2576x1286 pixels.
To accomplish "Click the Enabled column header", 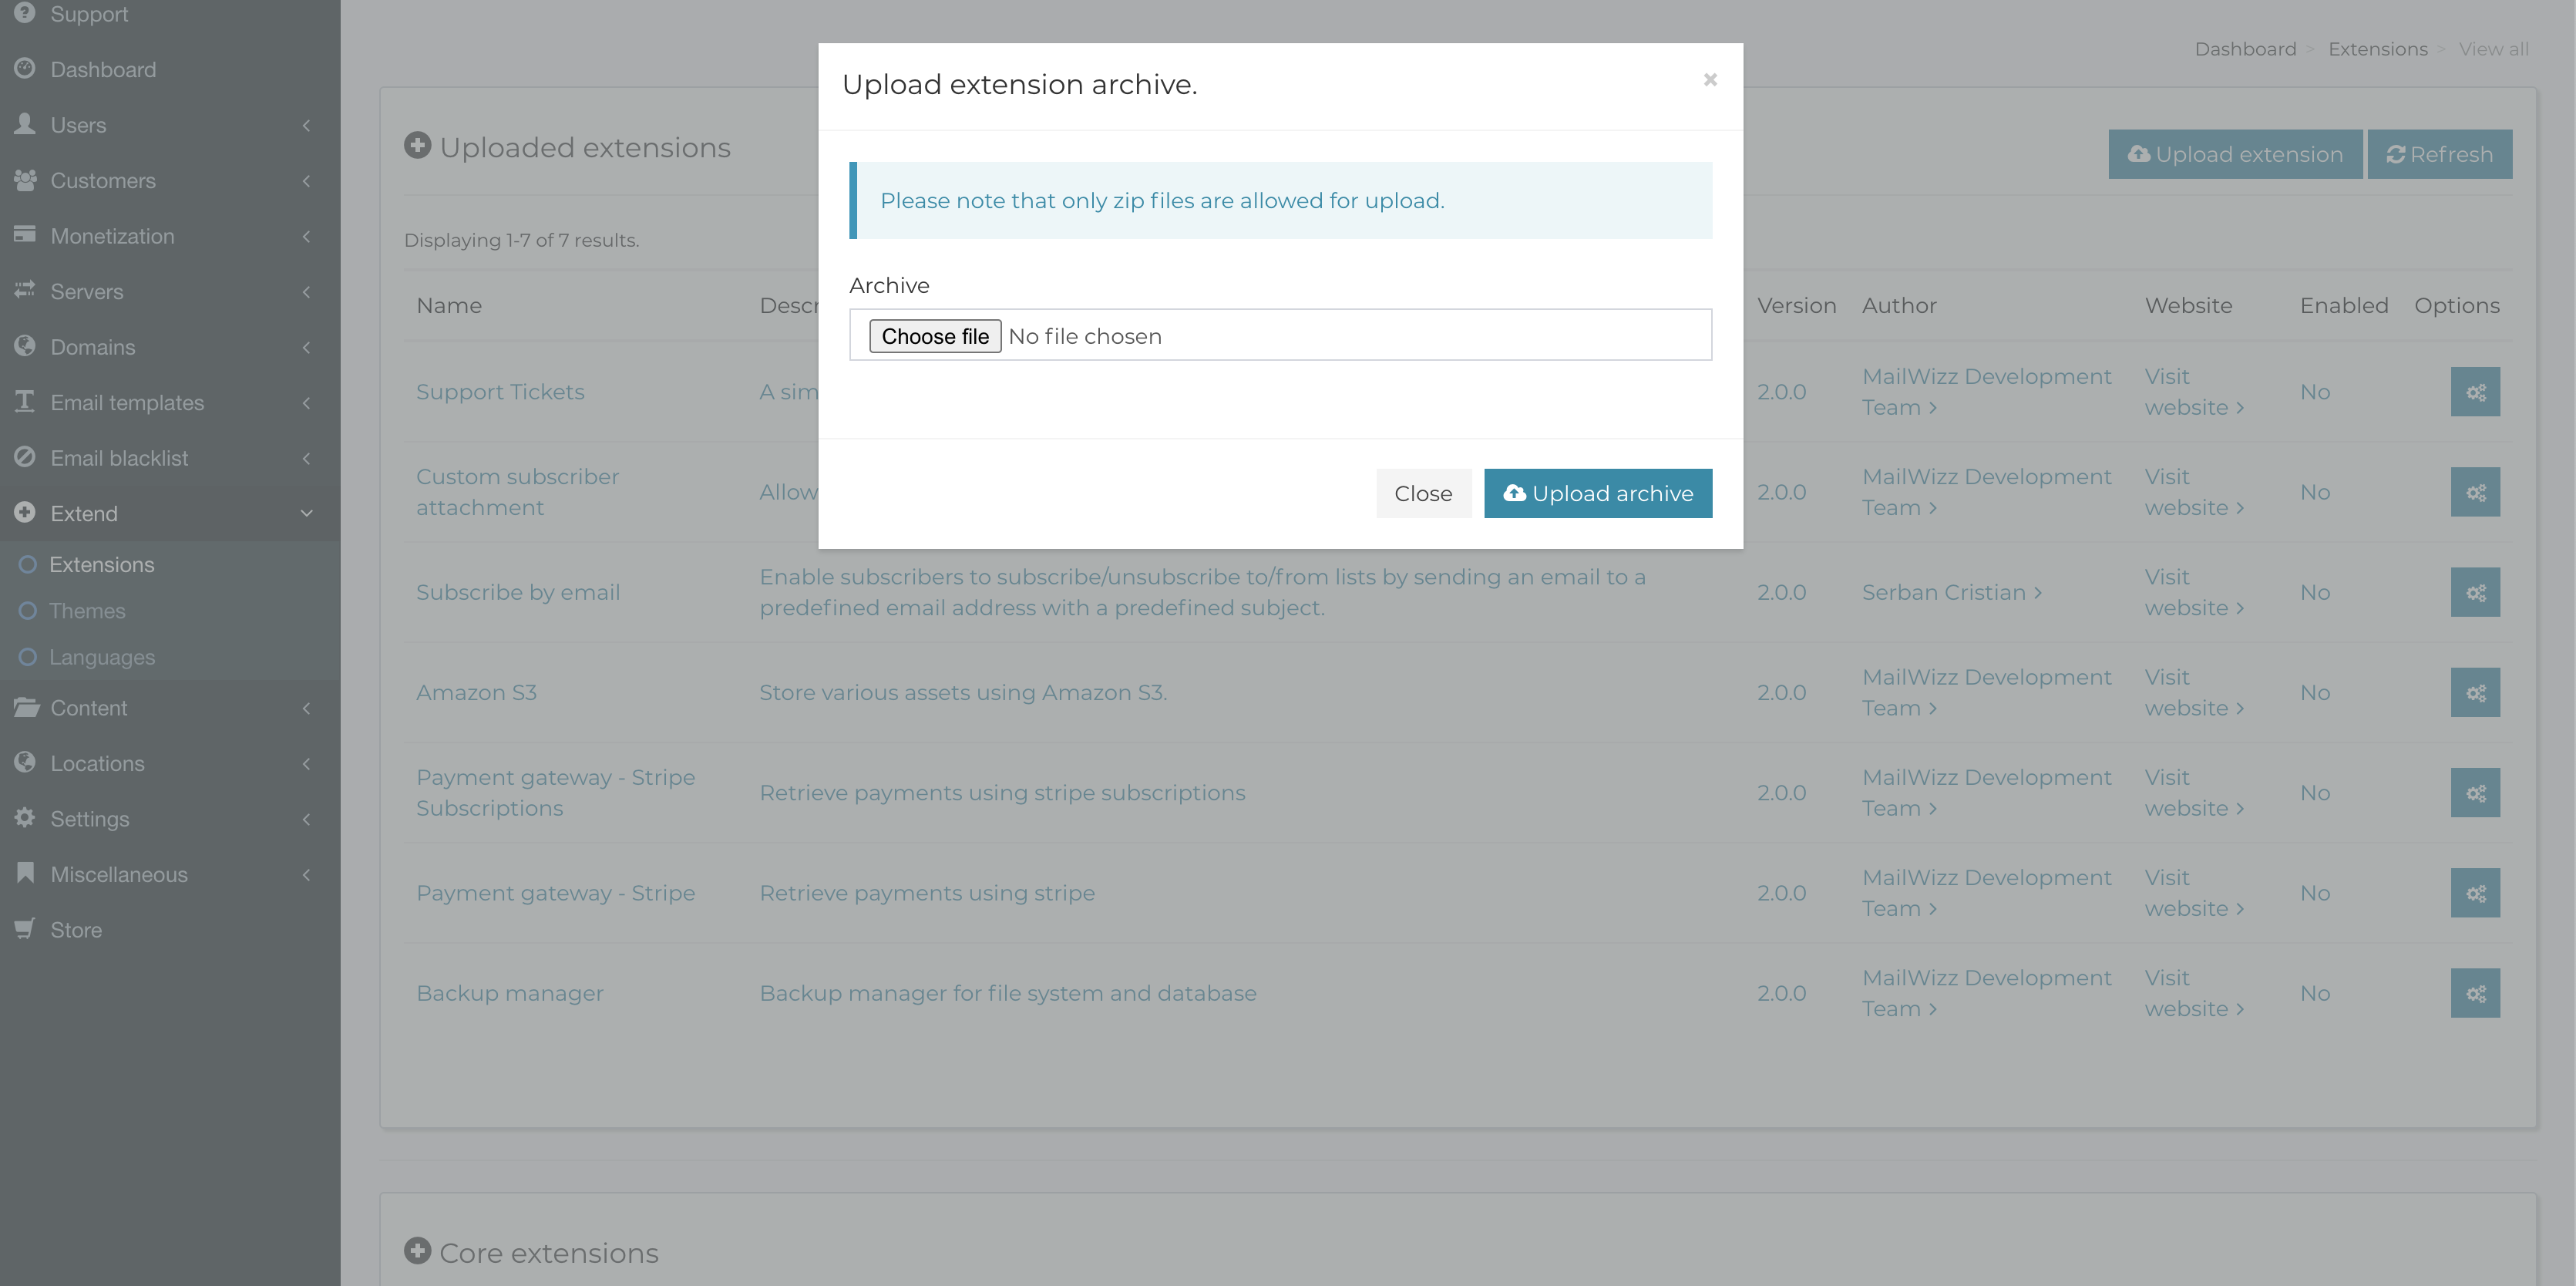I will 2343,305.
